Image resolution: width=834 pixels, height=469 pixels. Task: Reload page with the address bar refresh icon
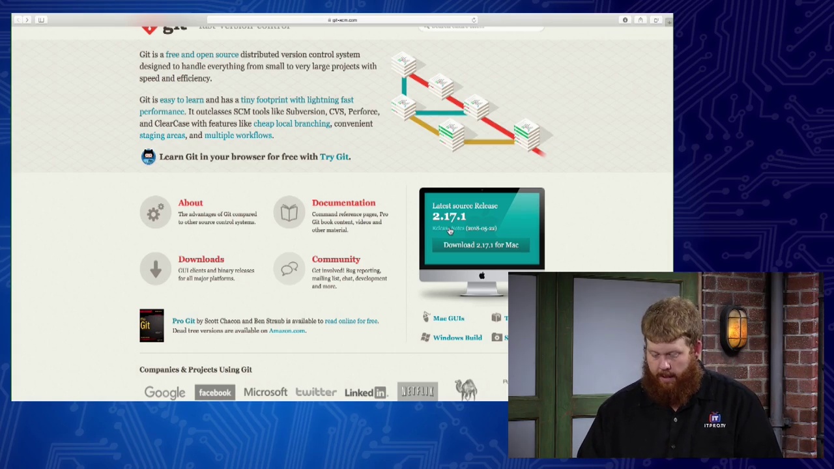pyautogui.click(x=474, y=20)
